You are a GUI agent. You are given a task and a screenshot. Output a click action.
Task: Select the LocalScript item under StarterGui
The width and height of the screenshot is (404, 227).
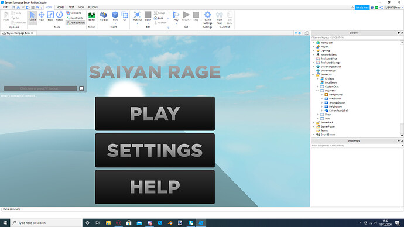[x=331, y=82]
